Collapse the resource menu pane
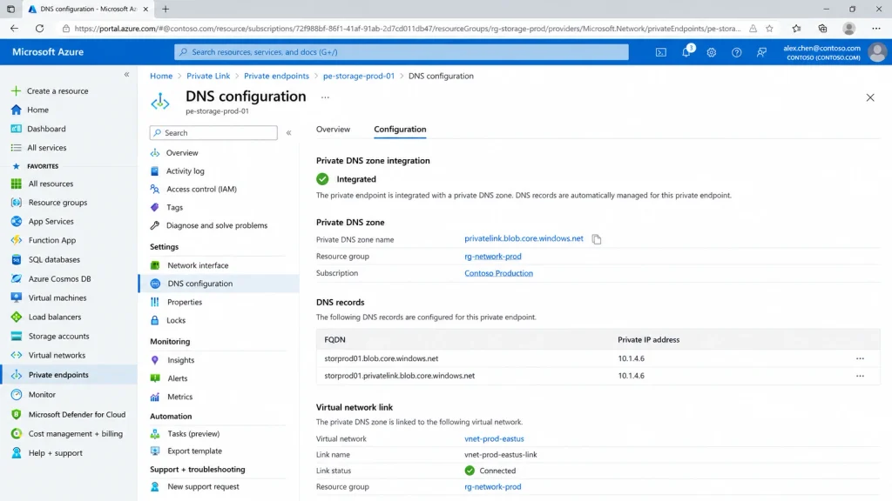 (x=288, y=133)
